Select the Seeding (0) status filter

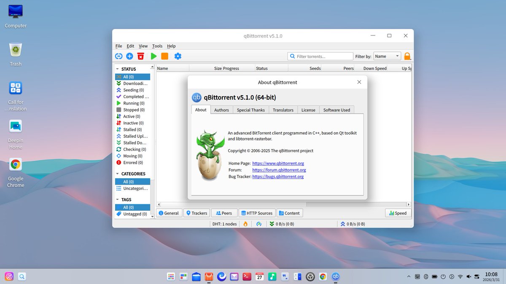pos(132,90)
